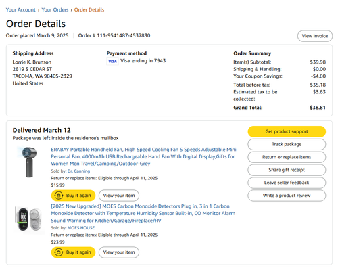This screenshot has height=272, width=338.
Task: Open Share gift receipt
Action: [287, 170]
